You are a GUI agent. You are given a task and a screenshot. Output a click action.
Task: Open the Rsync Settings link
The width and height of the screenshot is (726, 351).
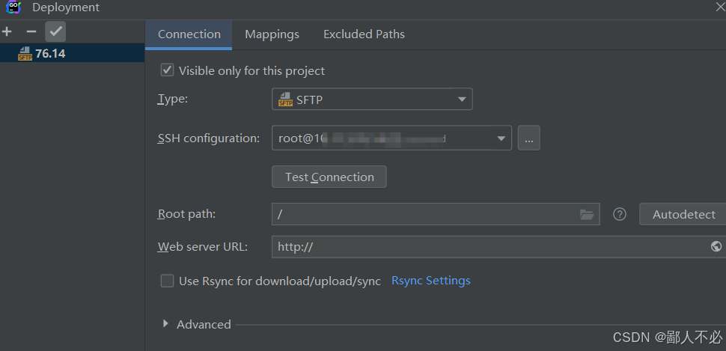[431, 281]
